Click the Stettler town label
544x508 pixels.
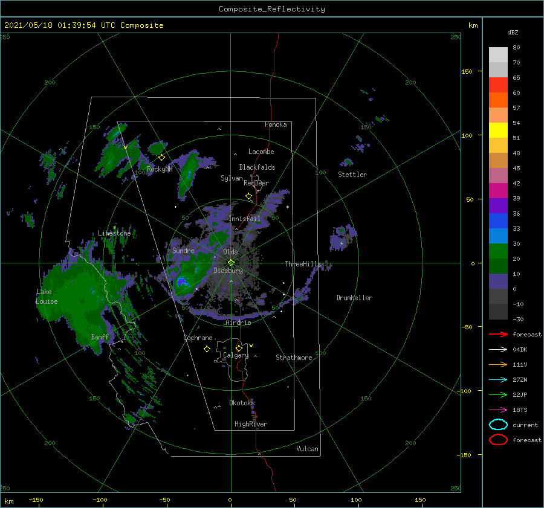352,175
